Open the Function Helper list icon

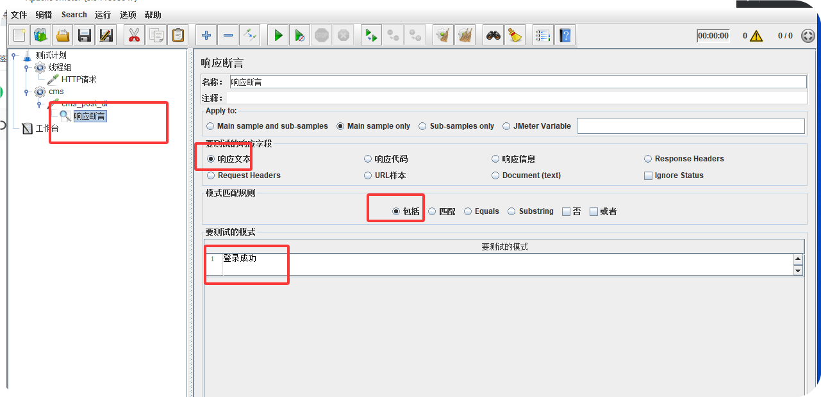[x=543, y=35]
